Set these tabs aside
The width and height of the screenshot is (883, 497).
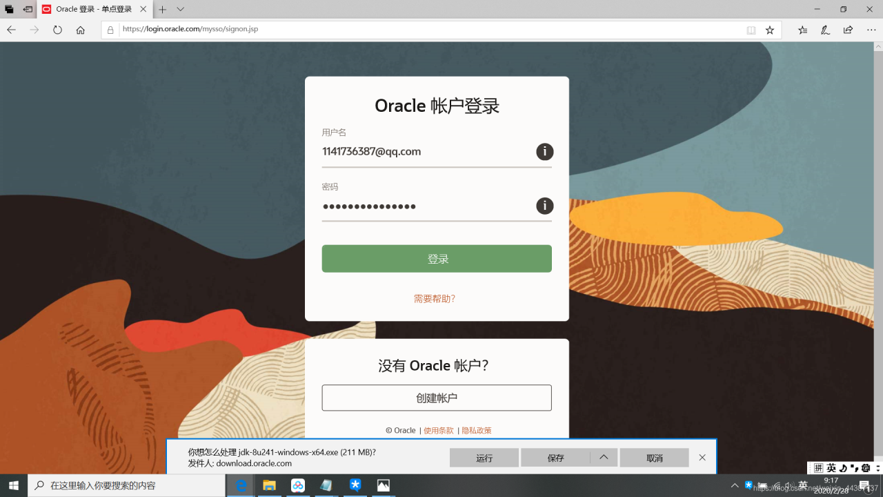click(x=28, y=9)
